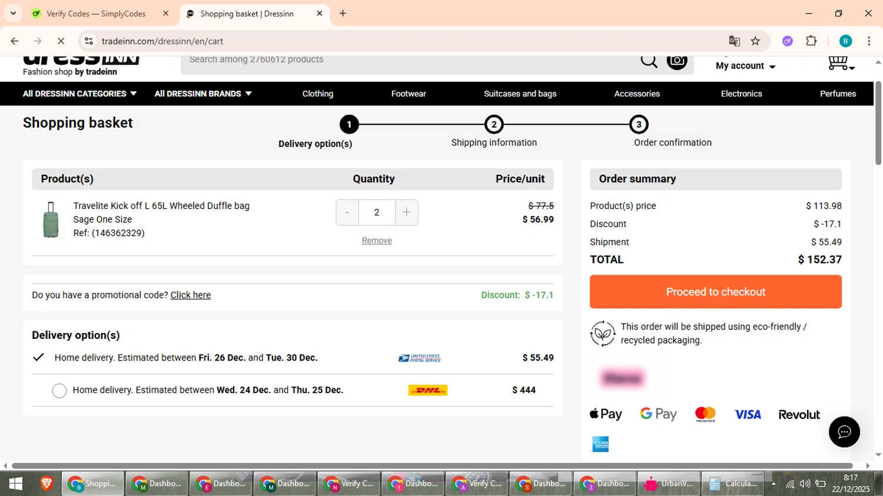
Task: Click the American Express logo
Action: [x=600, y=444]
